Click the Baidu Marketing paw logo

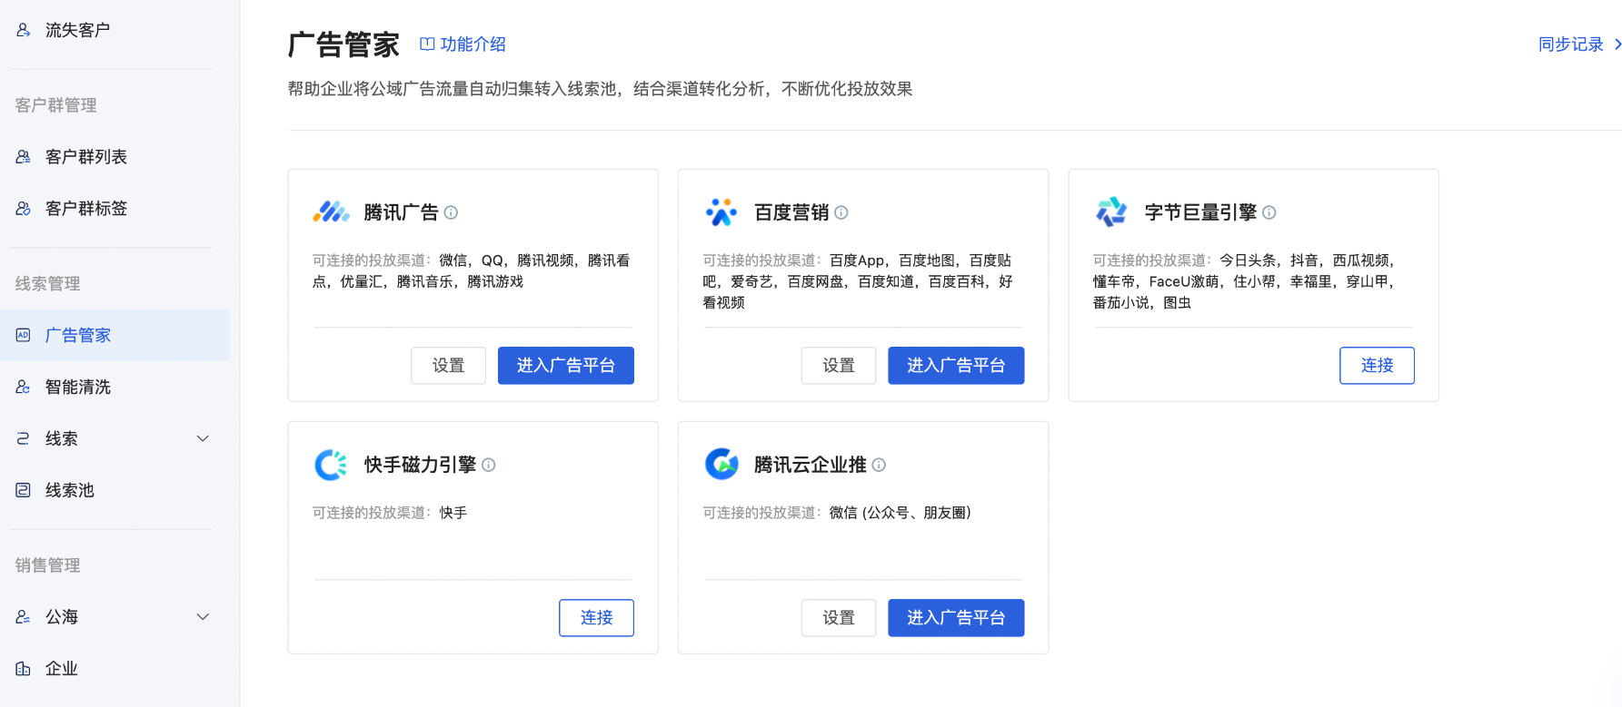721,212
